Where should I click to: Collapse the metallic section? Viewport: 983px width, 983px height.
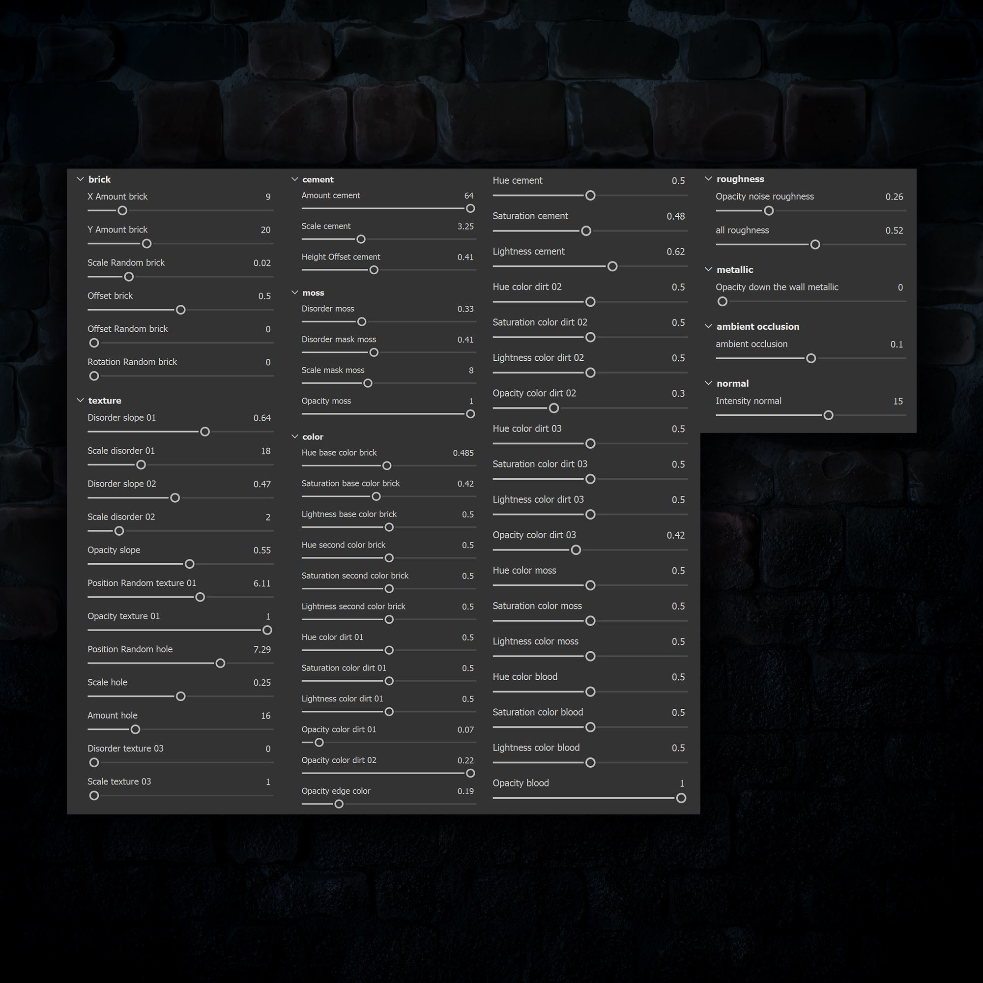click(x=708, y=269)
